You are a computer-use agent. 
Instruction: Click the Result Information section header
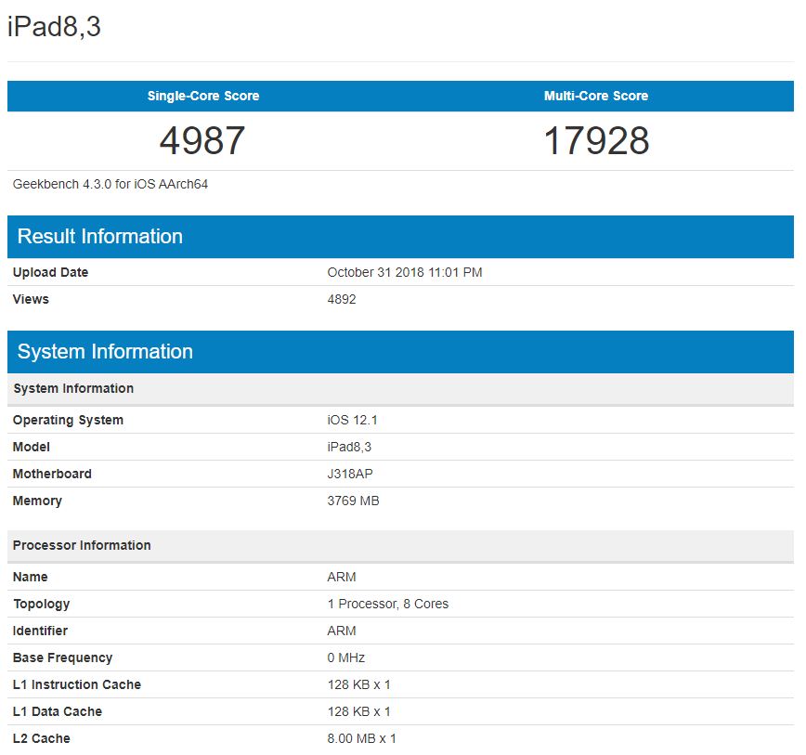tap(400, 237)
